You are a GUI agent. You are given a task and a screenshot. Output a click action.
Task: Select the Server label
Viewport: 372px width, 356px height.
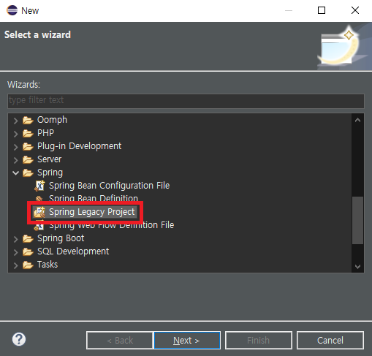[49, 159]
